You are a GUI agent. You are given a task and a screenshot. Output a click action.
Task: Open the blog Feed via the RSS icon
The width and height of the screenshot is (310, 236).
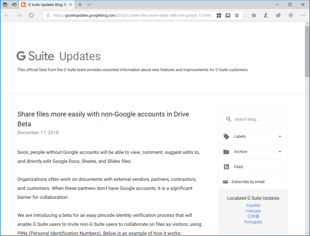[x=226, y=167]
